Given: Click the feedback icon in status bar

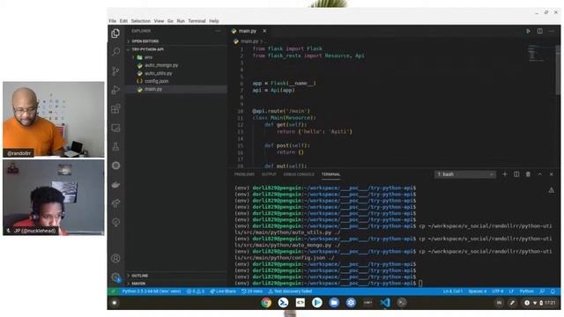Looking at the screenshot, I should tap(542, 291).
